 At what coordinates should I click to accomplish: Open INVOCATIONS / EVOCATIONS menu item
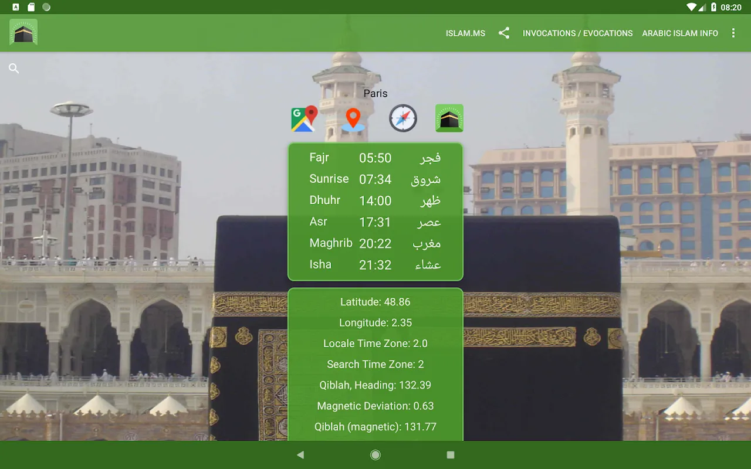click(x=578, y=33)
